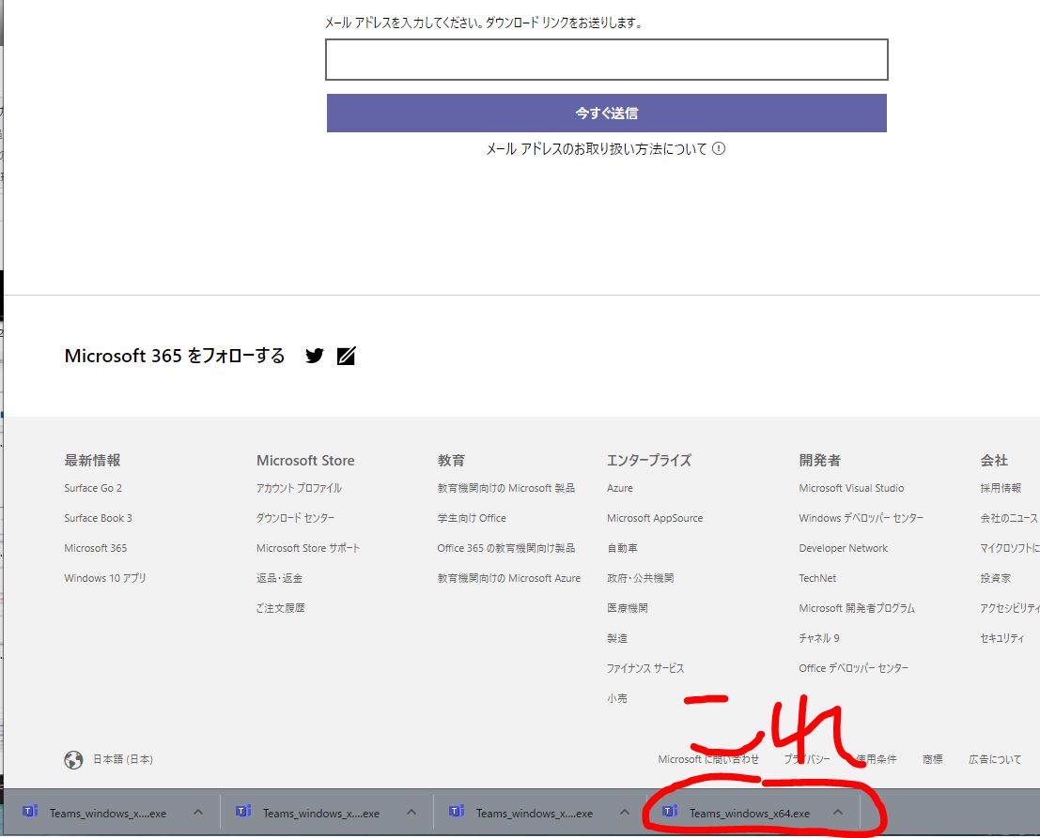This screenshot has height=838, width=1040.
Task: Open Microsoft 365 link under 最新情報
Action: coord(96,548)
